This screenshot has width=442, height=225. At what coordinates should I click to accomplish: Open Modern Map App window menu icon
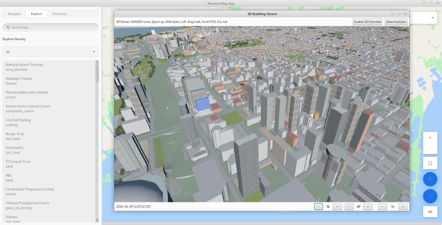click(4, 3)
